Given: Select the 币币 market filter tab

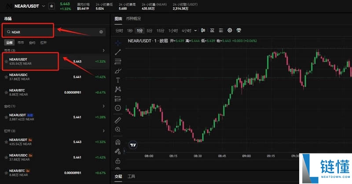Looking at the screenshot, I should coord(21,42).
